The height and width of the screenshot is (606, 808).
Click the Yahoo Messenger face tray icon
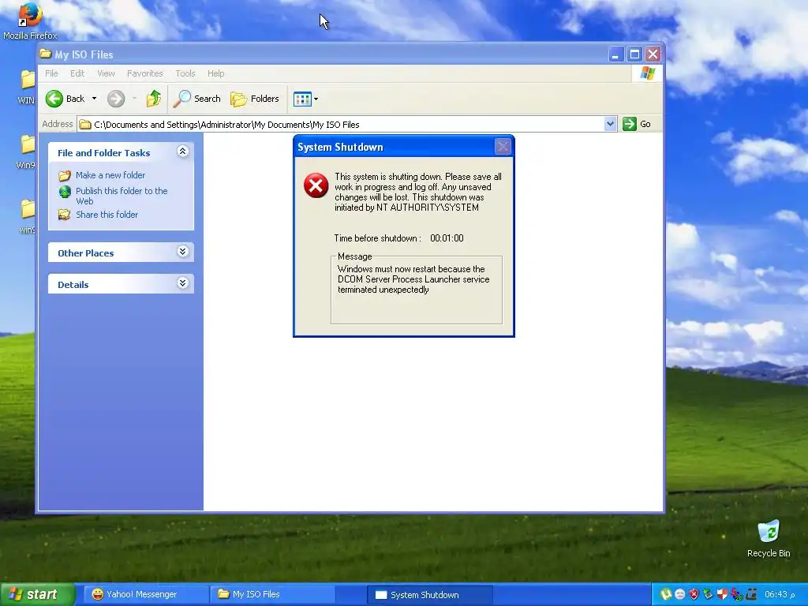(679, 595)
